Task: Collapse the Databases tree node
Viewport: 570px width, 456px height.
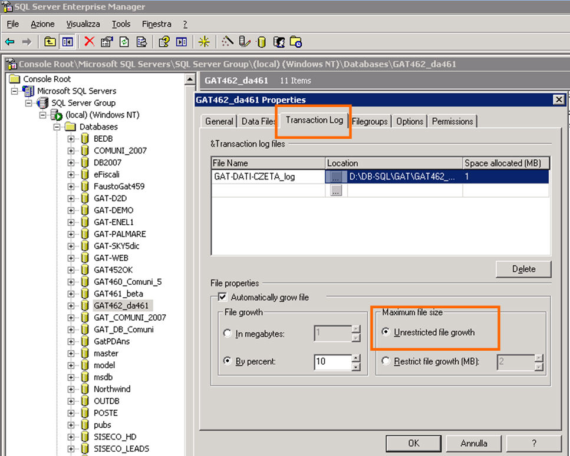Action: 57,127
